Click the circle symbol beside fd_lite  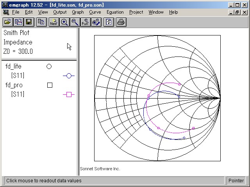(x=49, y=67)
